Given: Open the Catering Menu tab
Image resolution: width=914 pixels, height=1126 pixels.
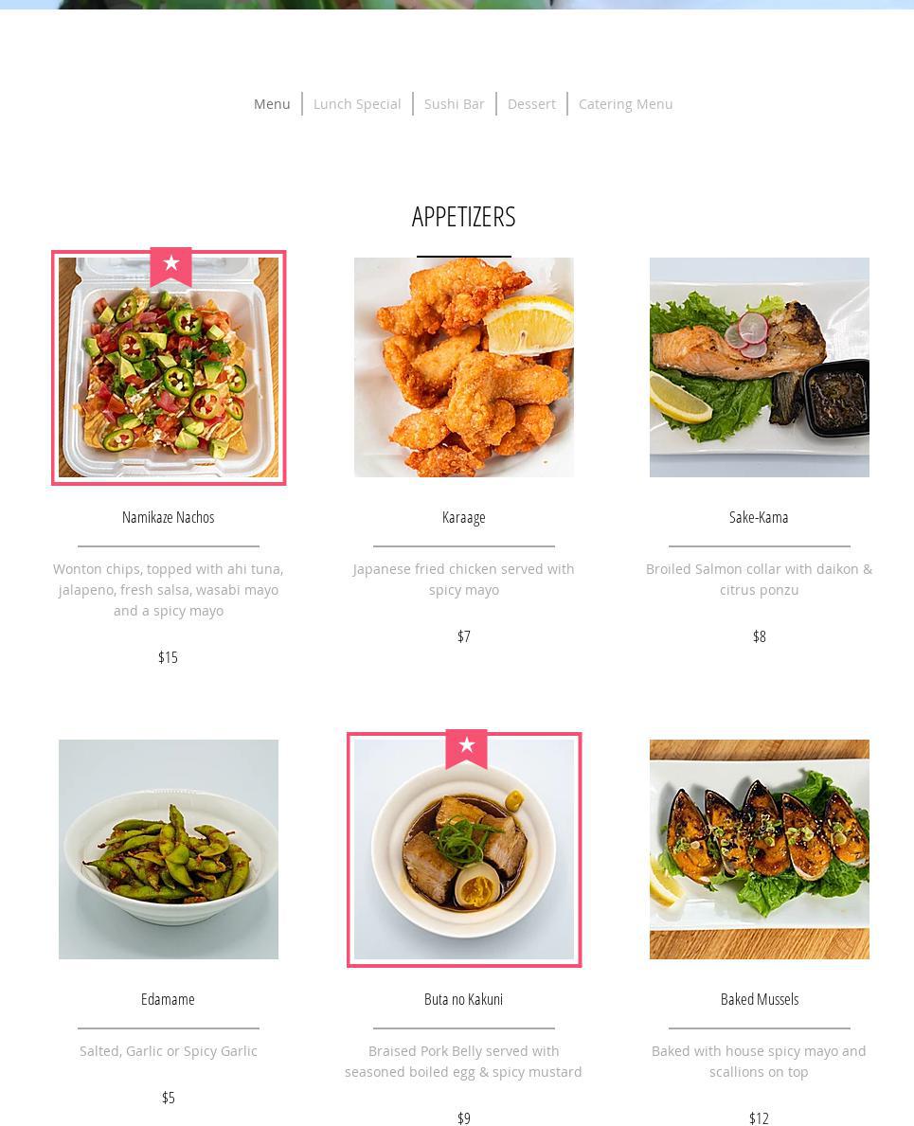Looking at the screenshot, I should 625,104.
